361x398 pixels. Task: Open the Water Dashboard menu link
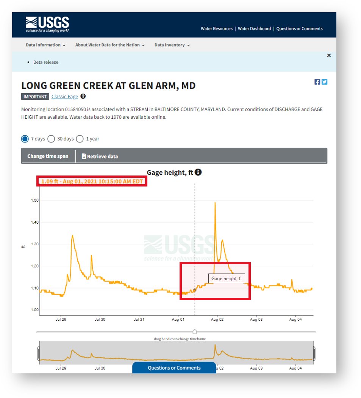pyautogui.click(x=254, y=28)
